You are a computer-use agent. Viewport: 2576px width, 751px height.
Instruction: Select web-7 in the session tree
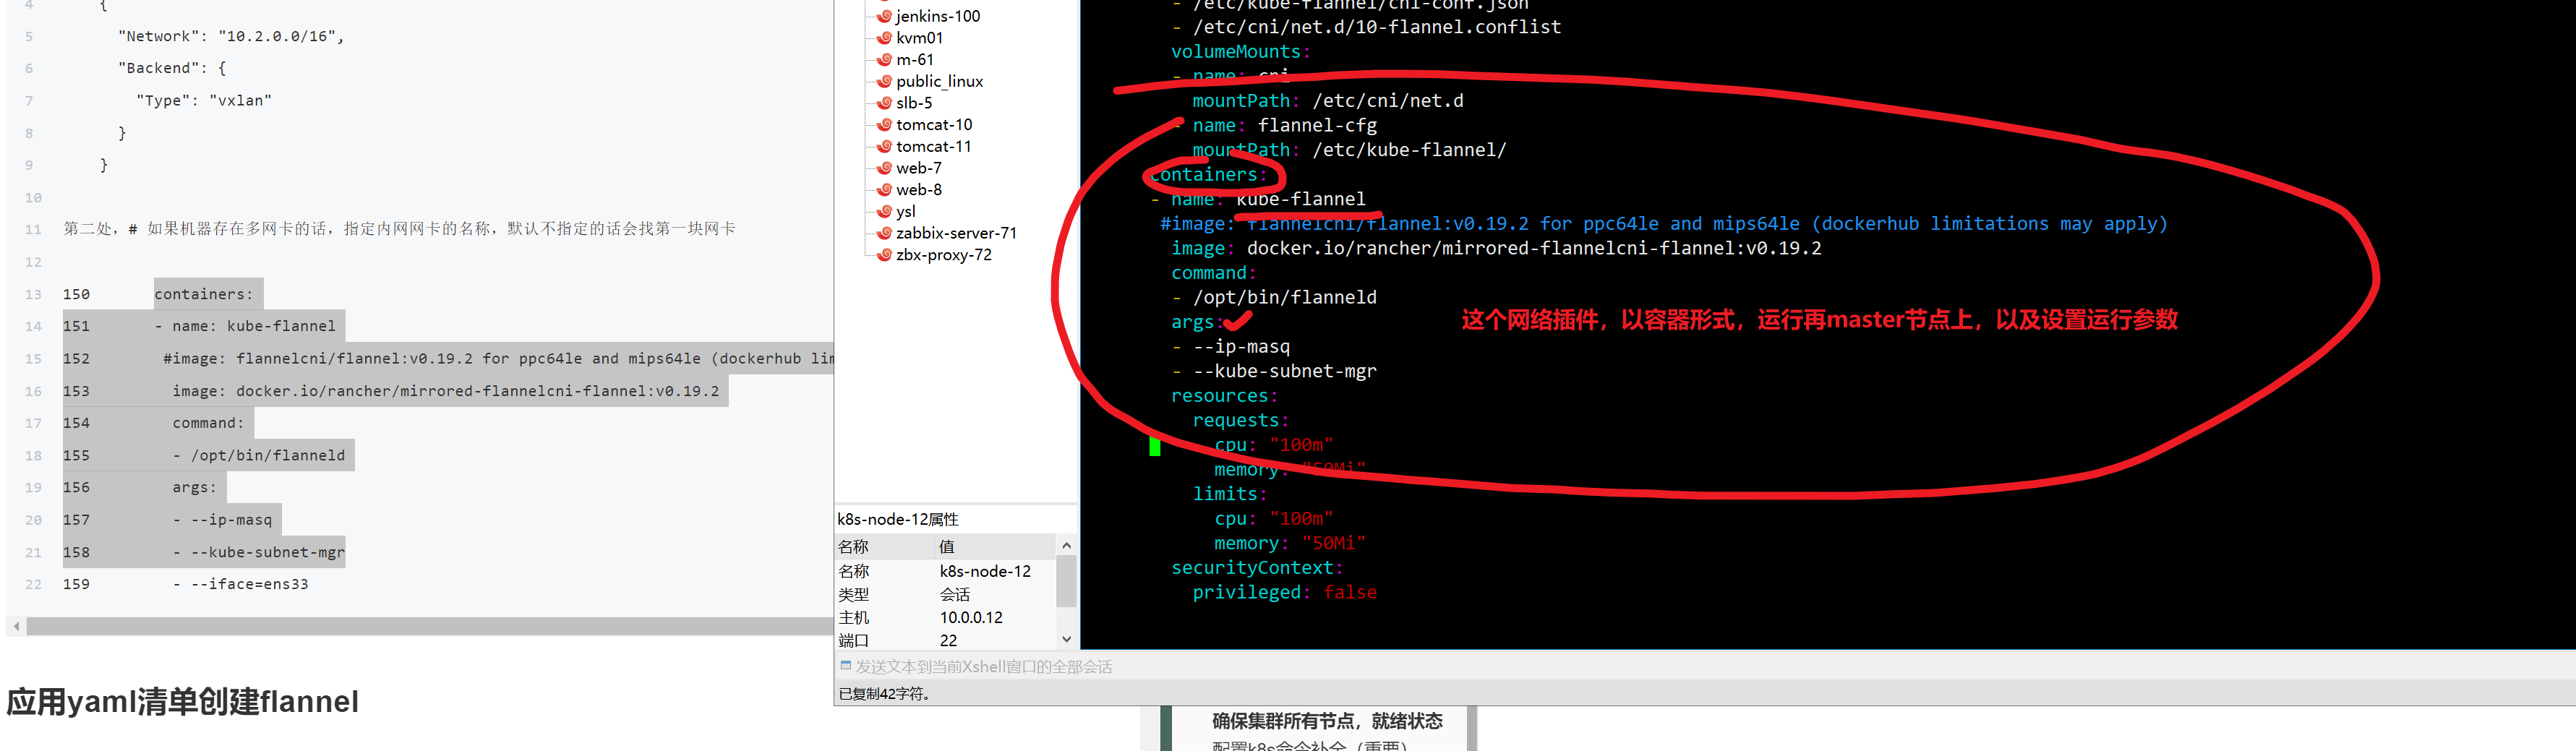click(918, 168)
